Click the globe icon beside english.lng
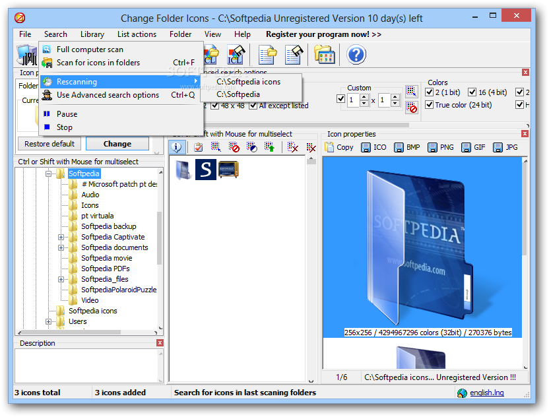Image resolution: width=549 pixels, height=417 pixels. [462, 393]
